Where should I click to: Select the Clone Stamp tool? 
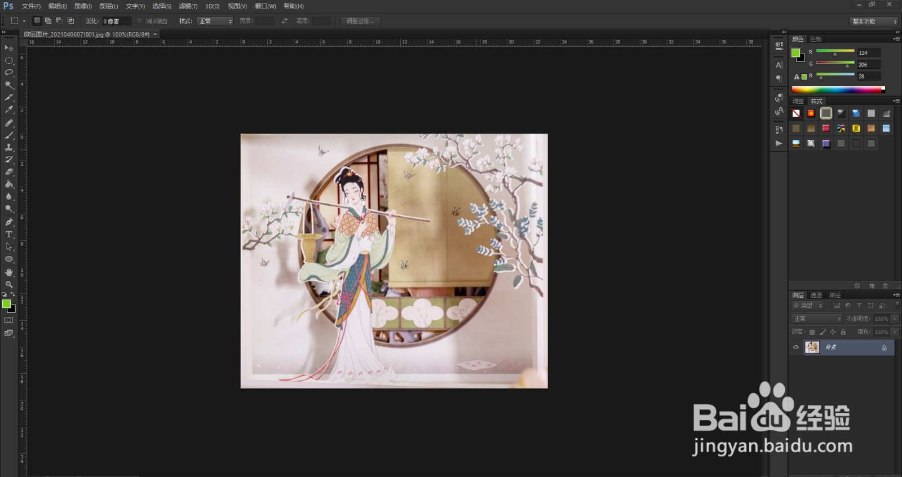click(x=8, y=147)
